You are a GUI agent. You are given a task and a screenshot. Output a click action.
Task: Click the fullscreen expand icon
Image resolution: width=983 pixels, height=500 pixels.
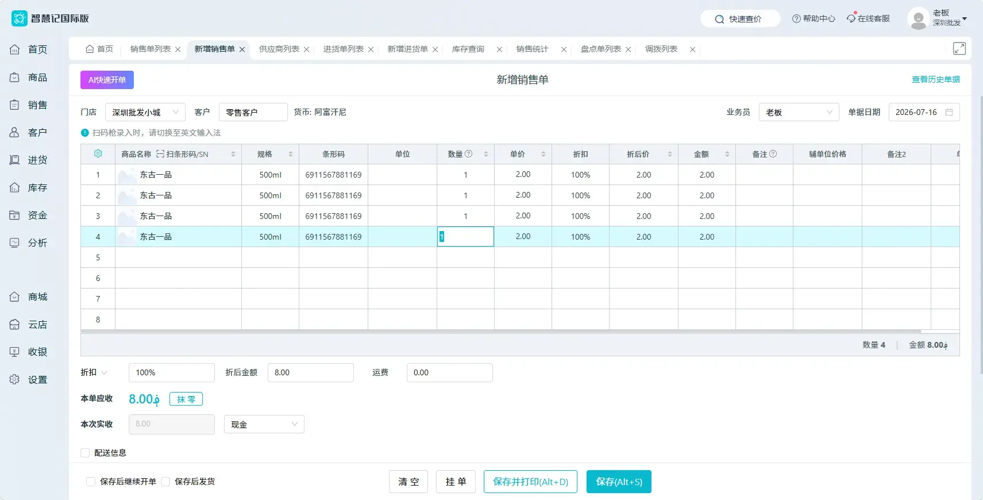click(x=959, y=48)
